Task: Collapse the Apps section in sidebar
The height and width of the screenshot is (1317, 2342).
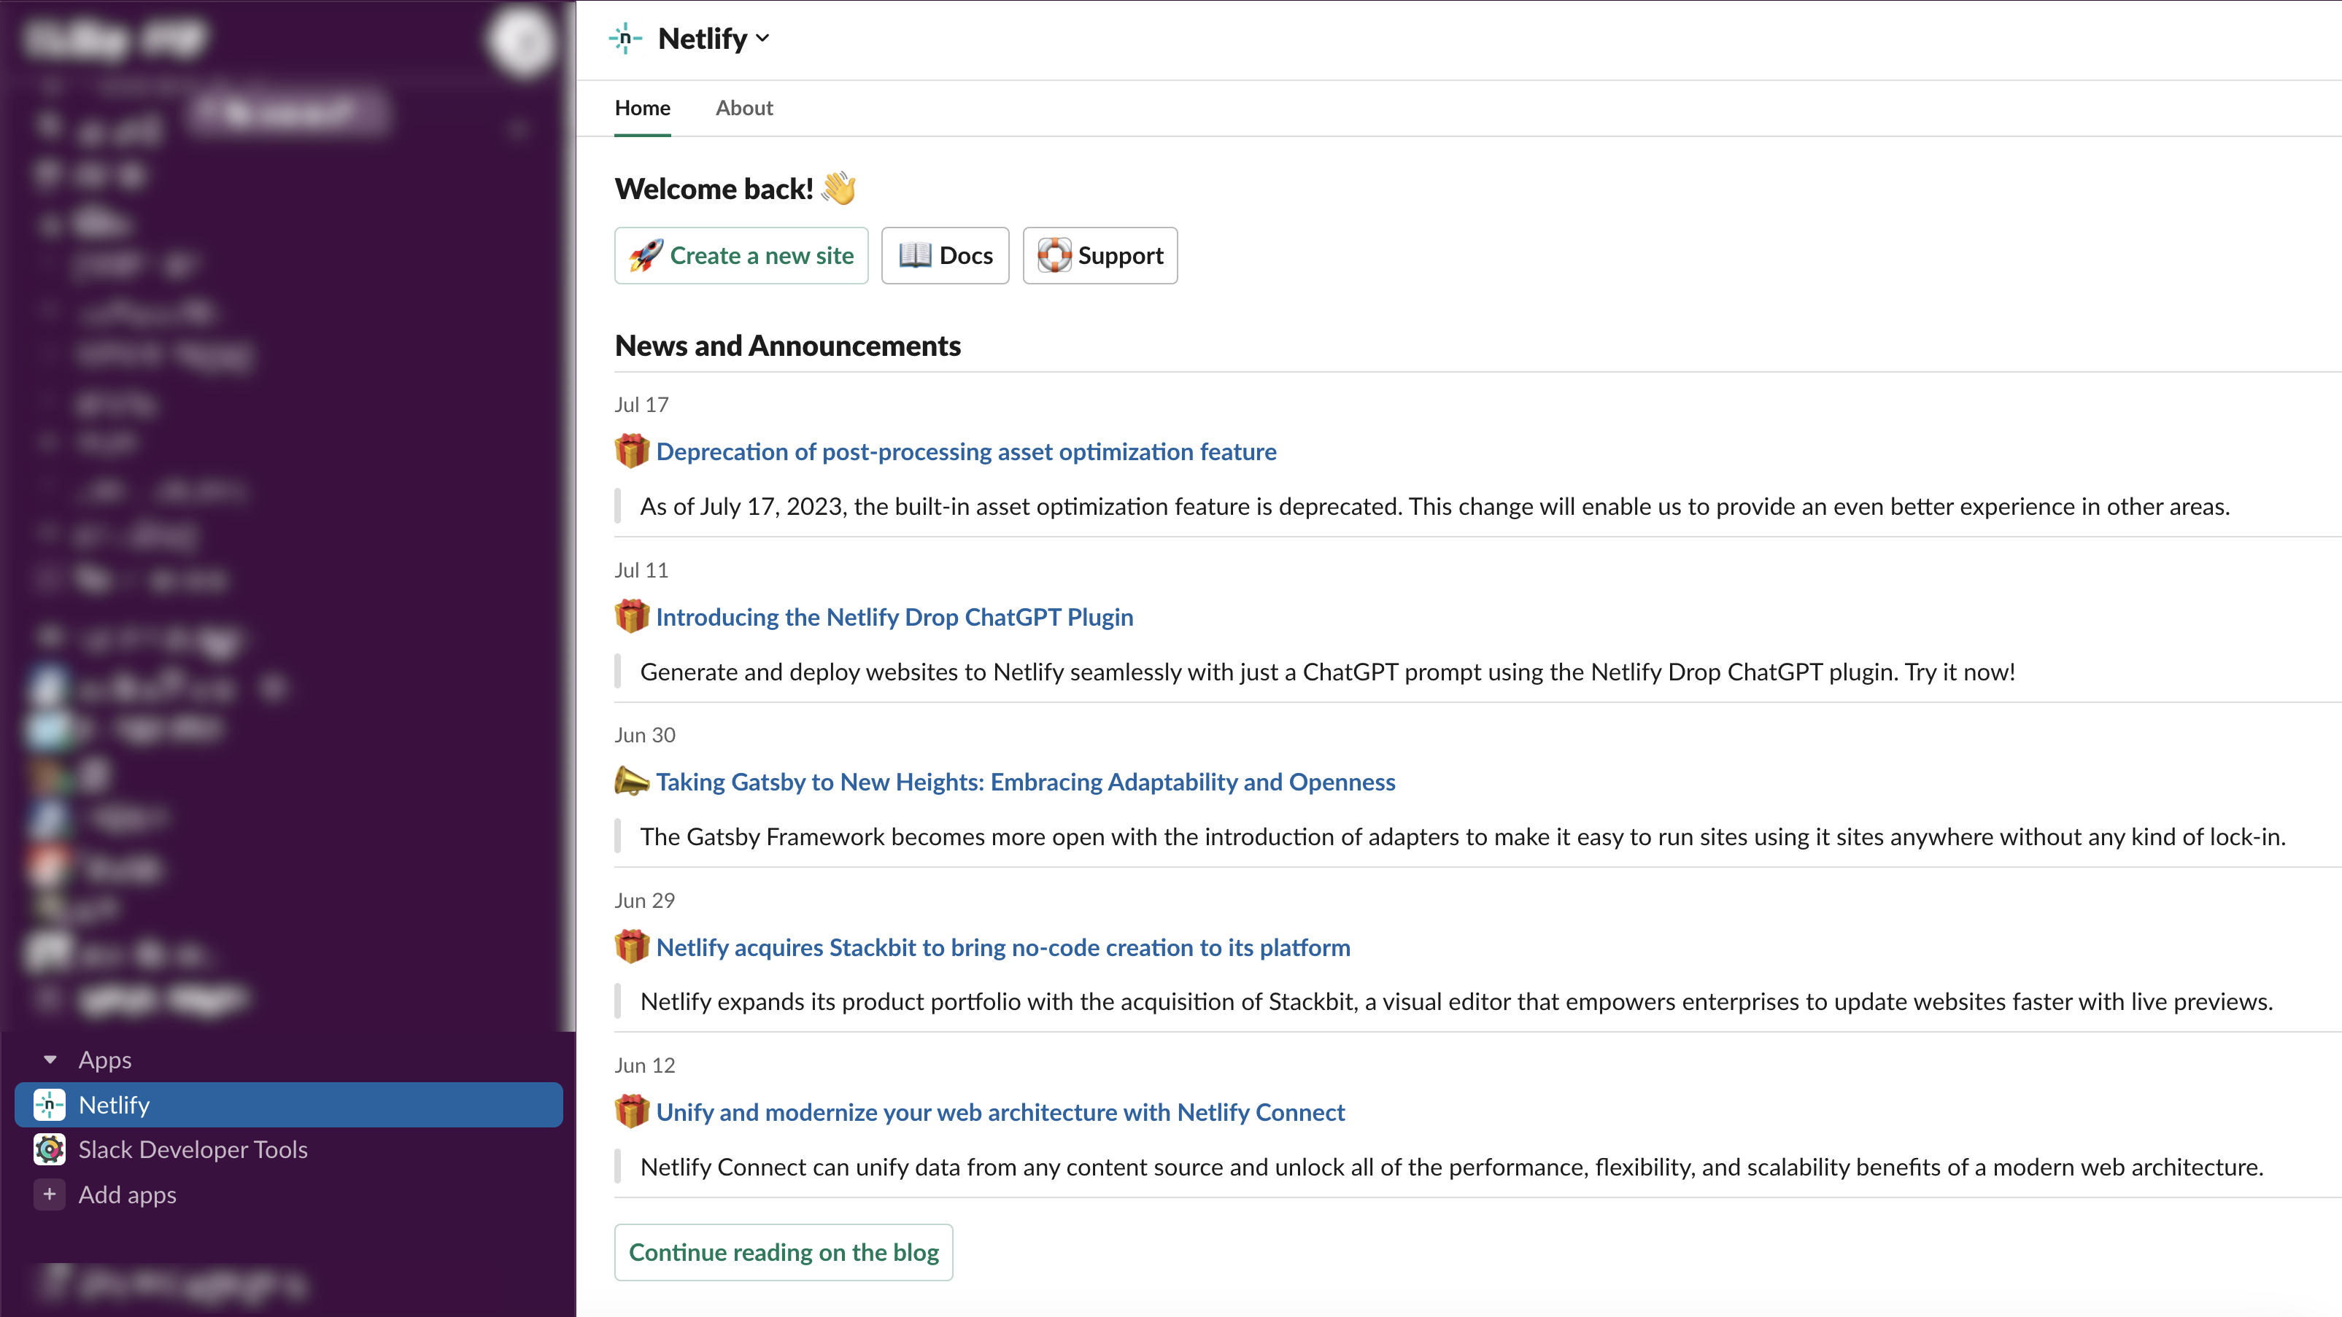Action: click(50, 1060)
